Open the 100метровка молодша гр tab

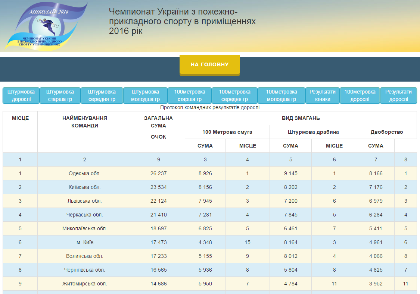[x=281, y=95]
